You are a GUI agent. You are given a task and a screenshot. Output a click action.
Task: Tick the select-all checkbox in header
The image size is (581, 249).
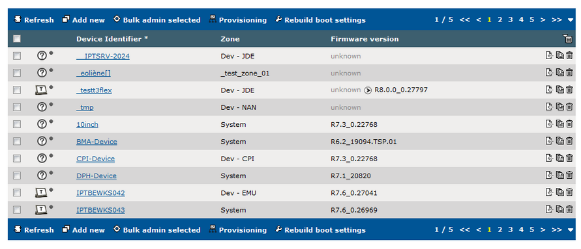click(x=17, y=38)
